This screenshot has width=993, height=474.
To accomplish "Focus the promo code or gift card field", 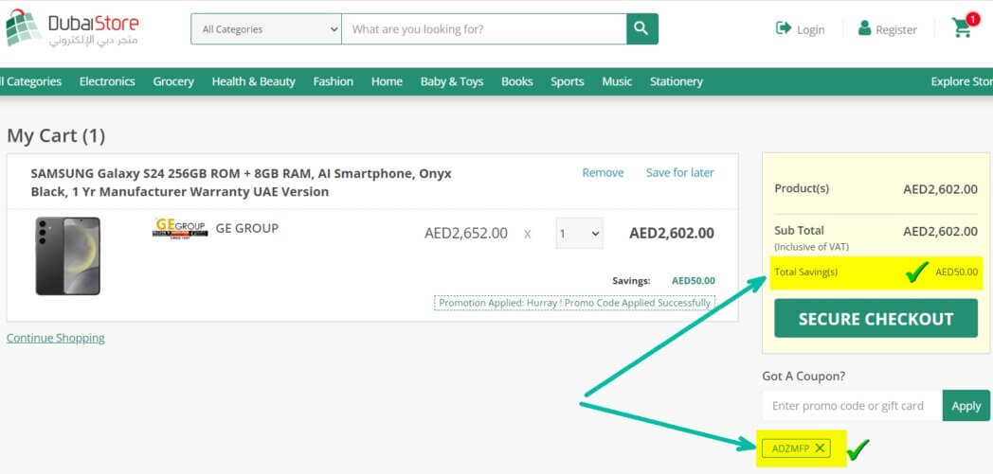I will pos(853,406).
